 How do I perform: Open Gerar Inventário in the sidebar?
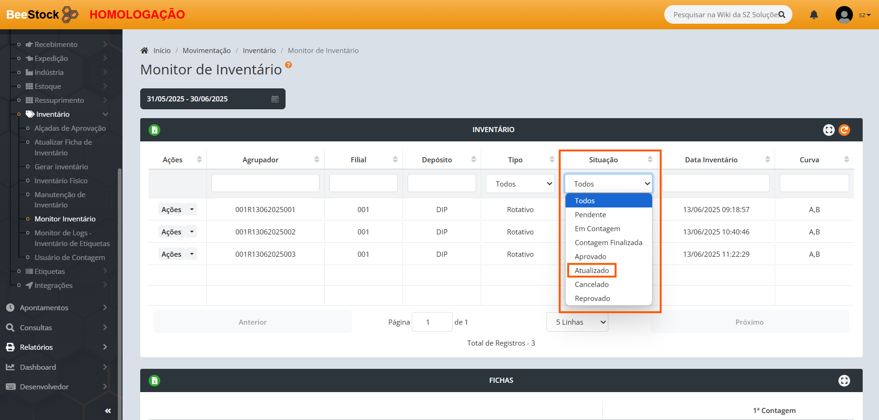61,167
